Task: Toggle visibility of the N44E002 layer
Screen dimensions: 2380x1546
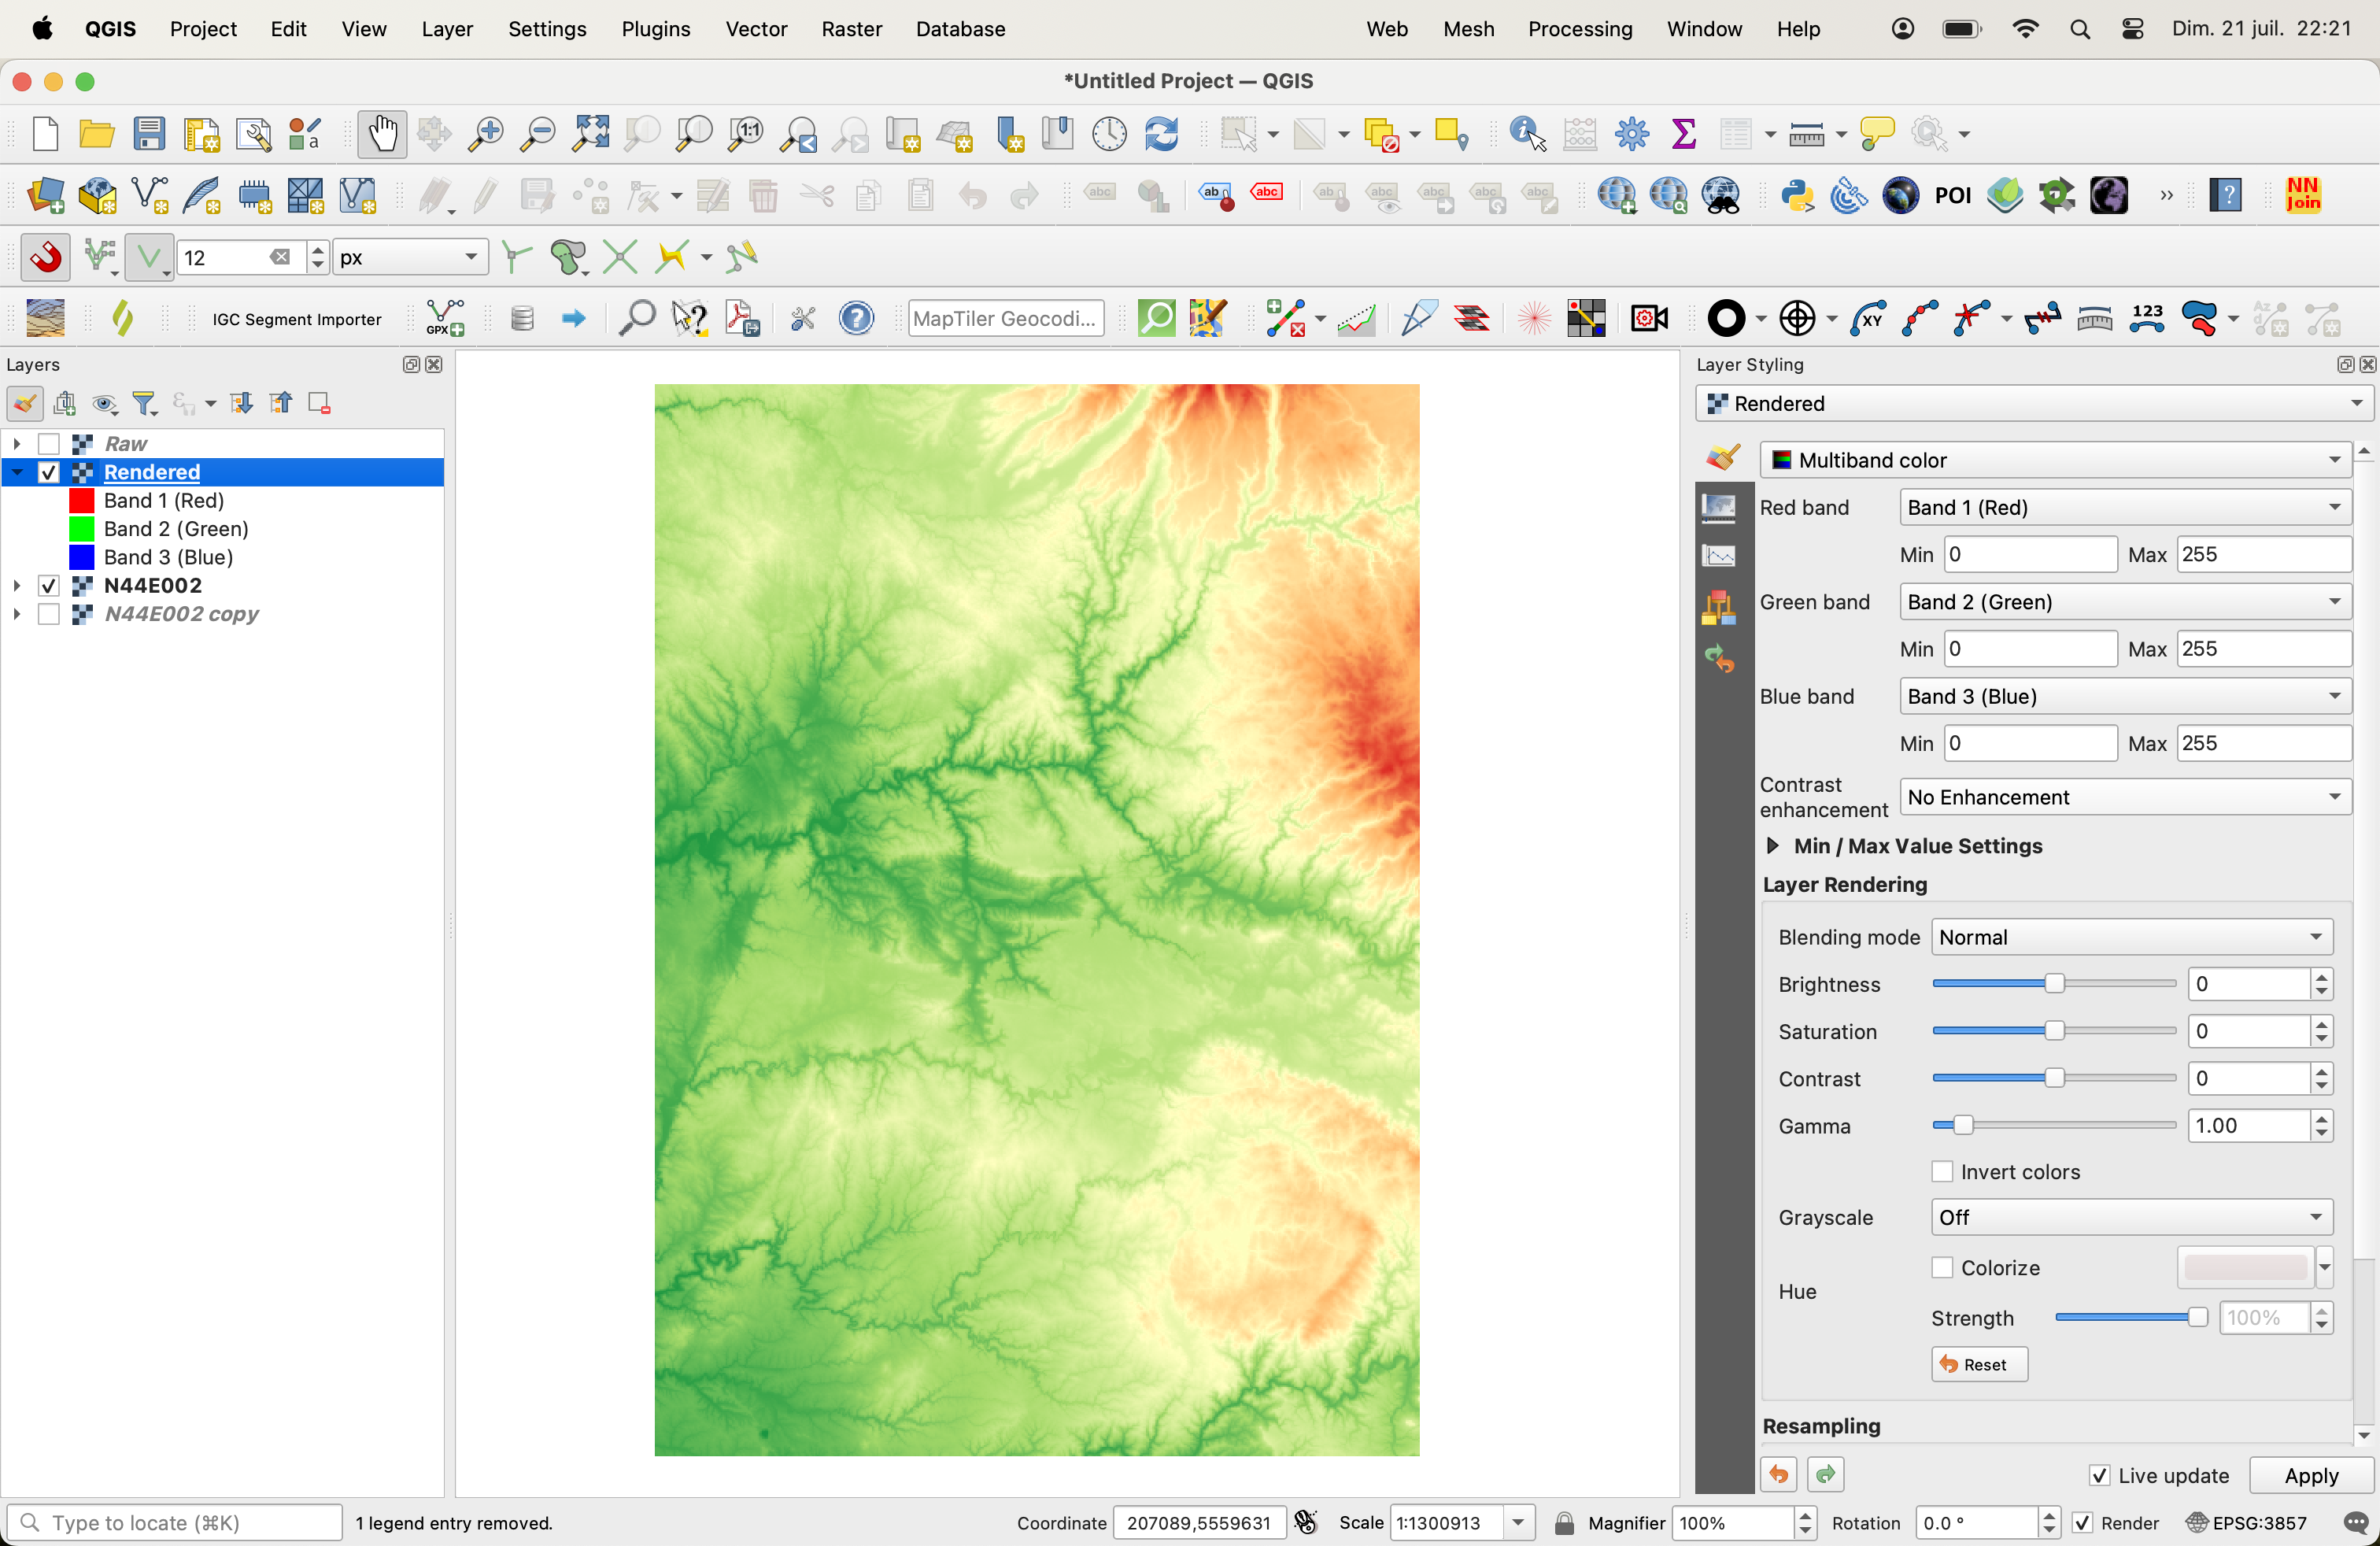Action: [x=49, y=586]
